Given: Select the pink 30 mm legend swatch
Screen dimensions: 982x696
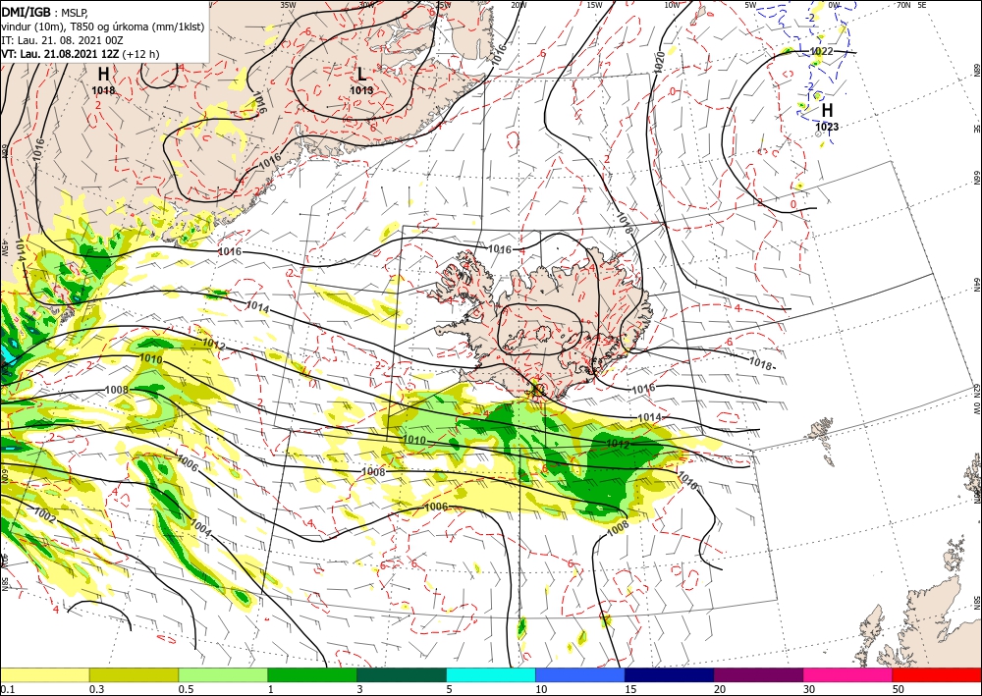Looking at the screenshot, I should pos(848,674).
